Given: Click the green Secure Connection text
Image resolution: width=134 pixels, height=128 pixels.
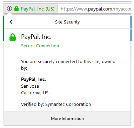Looking at the screenshot, I should pyautogui.click(x=40, y=46).
